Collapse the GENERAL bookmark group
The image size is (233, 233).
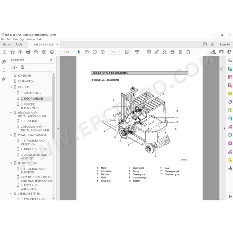coord(11,87)
